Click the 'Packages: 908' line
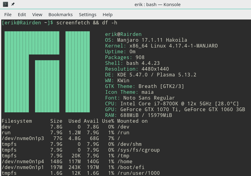Viewport: 251px width, 176px height. (125, 57)
